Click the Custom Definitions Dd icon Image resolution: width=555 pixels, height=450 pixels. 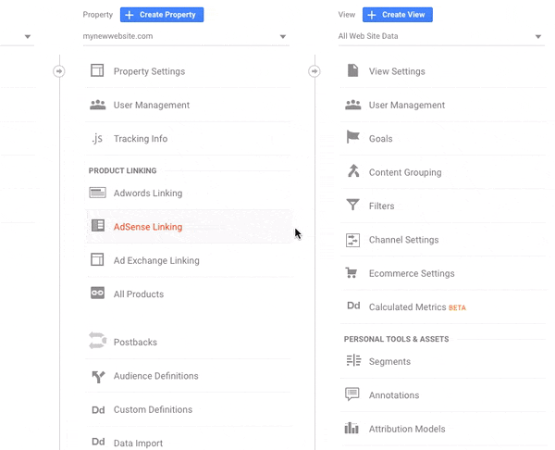tap(98, 410)
